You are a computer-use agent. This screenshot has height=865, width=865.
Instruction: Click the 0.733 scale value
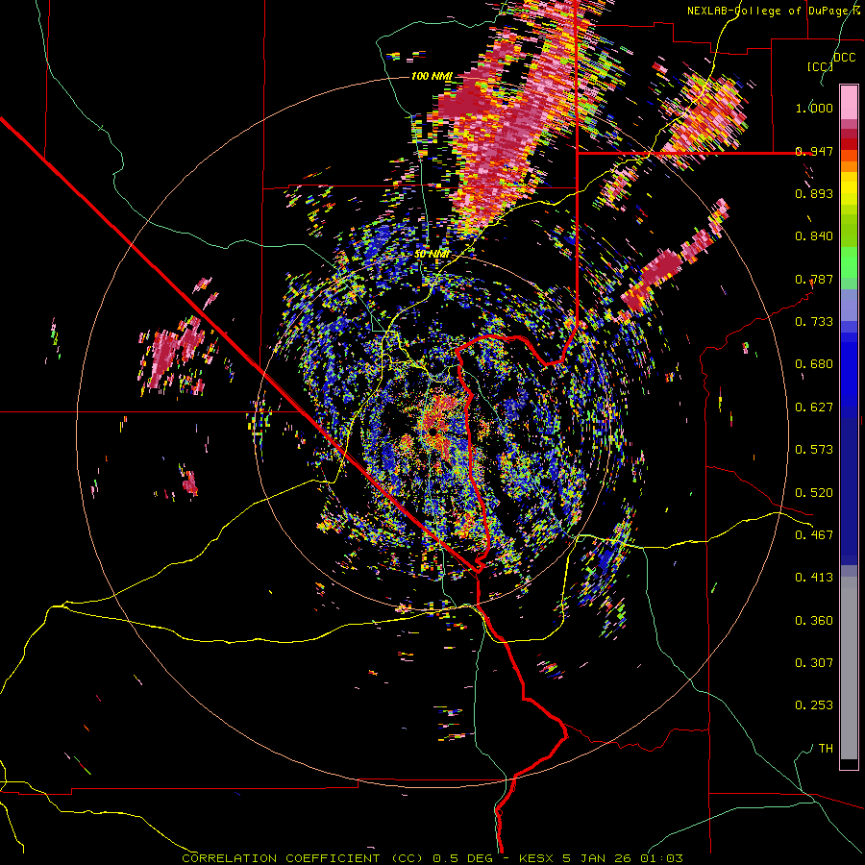click(x=814, y=322)
